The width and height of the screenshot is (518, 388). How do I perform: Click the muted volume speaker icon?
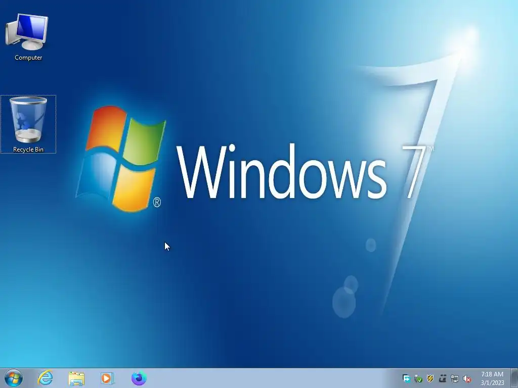click(x=467, y=378)
